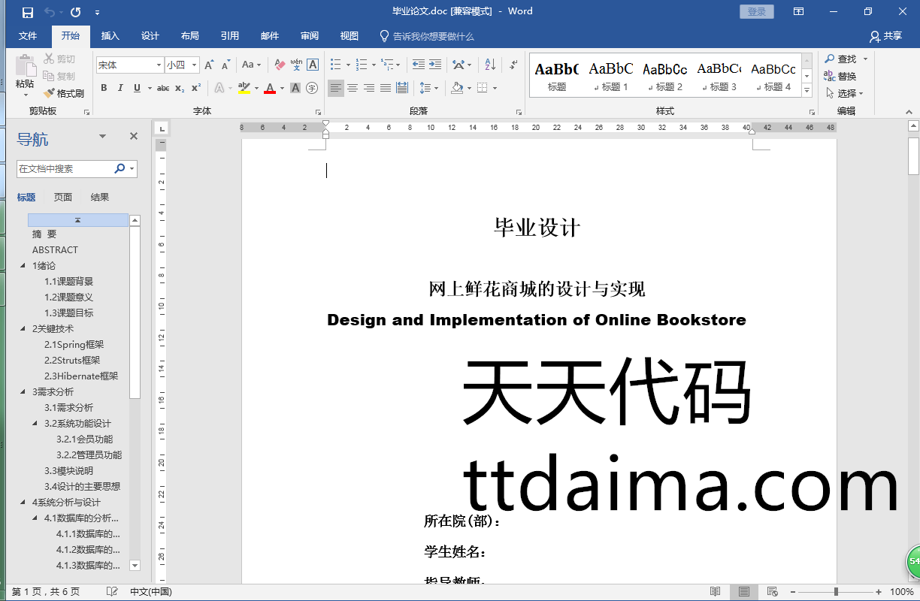Screen dimensions: 920x601
Task: Click the 替换 replace button
Action: [840, 76]
